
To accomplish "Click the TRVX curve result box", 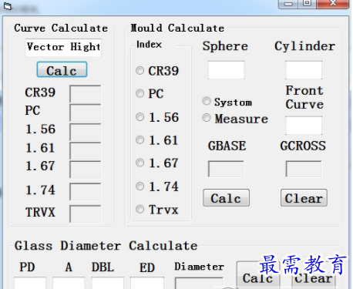I will click(x=86, y=213).
